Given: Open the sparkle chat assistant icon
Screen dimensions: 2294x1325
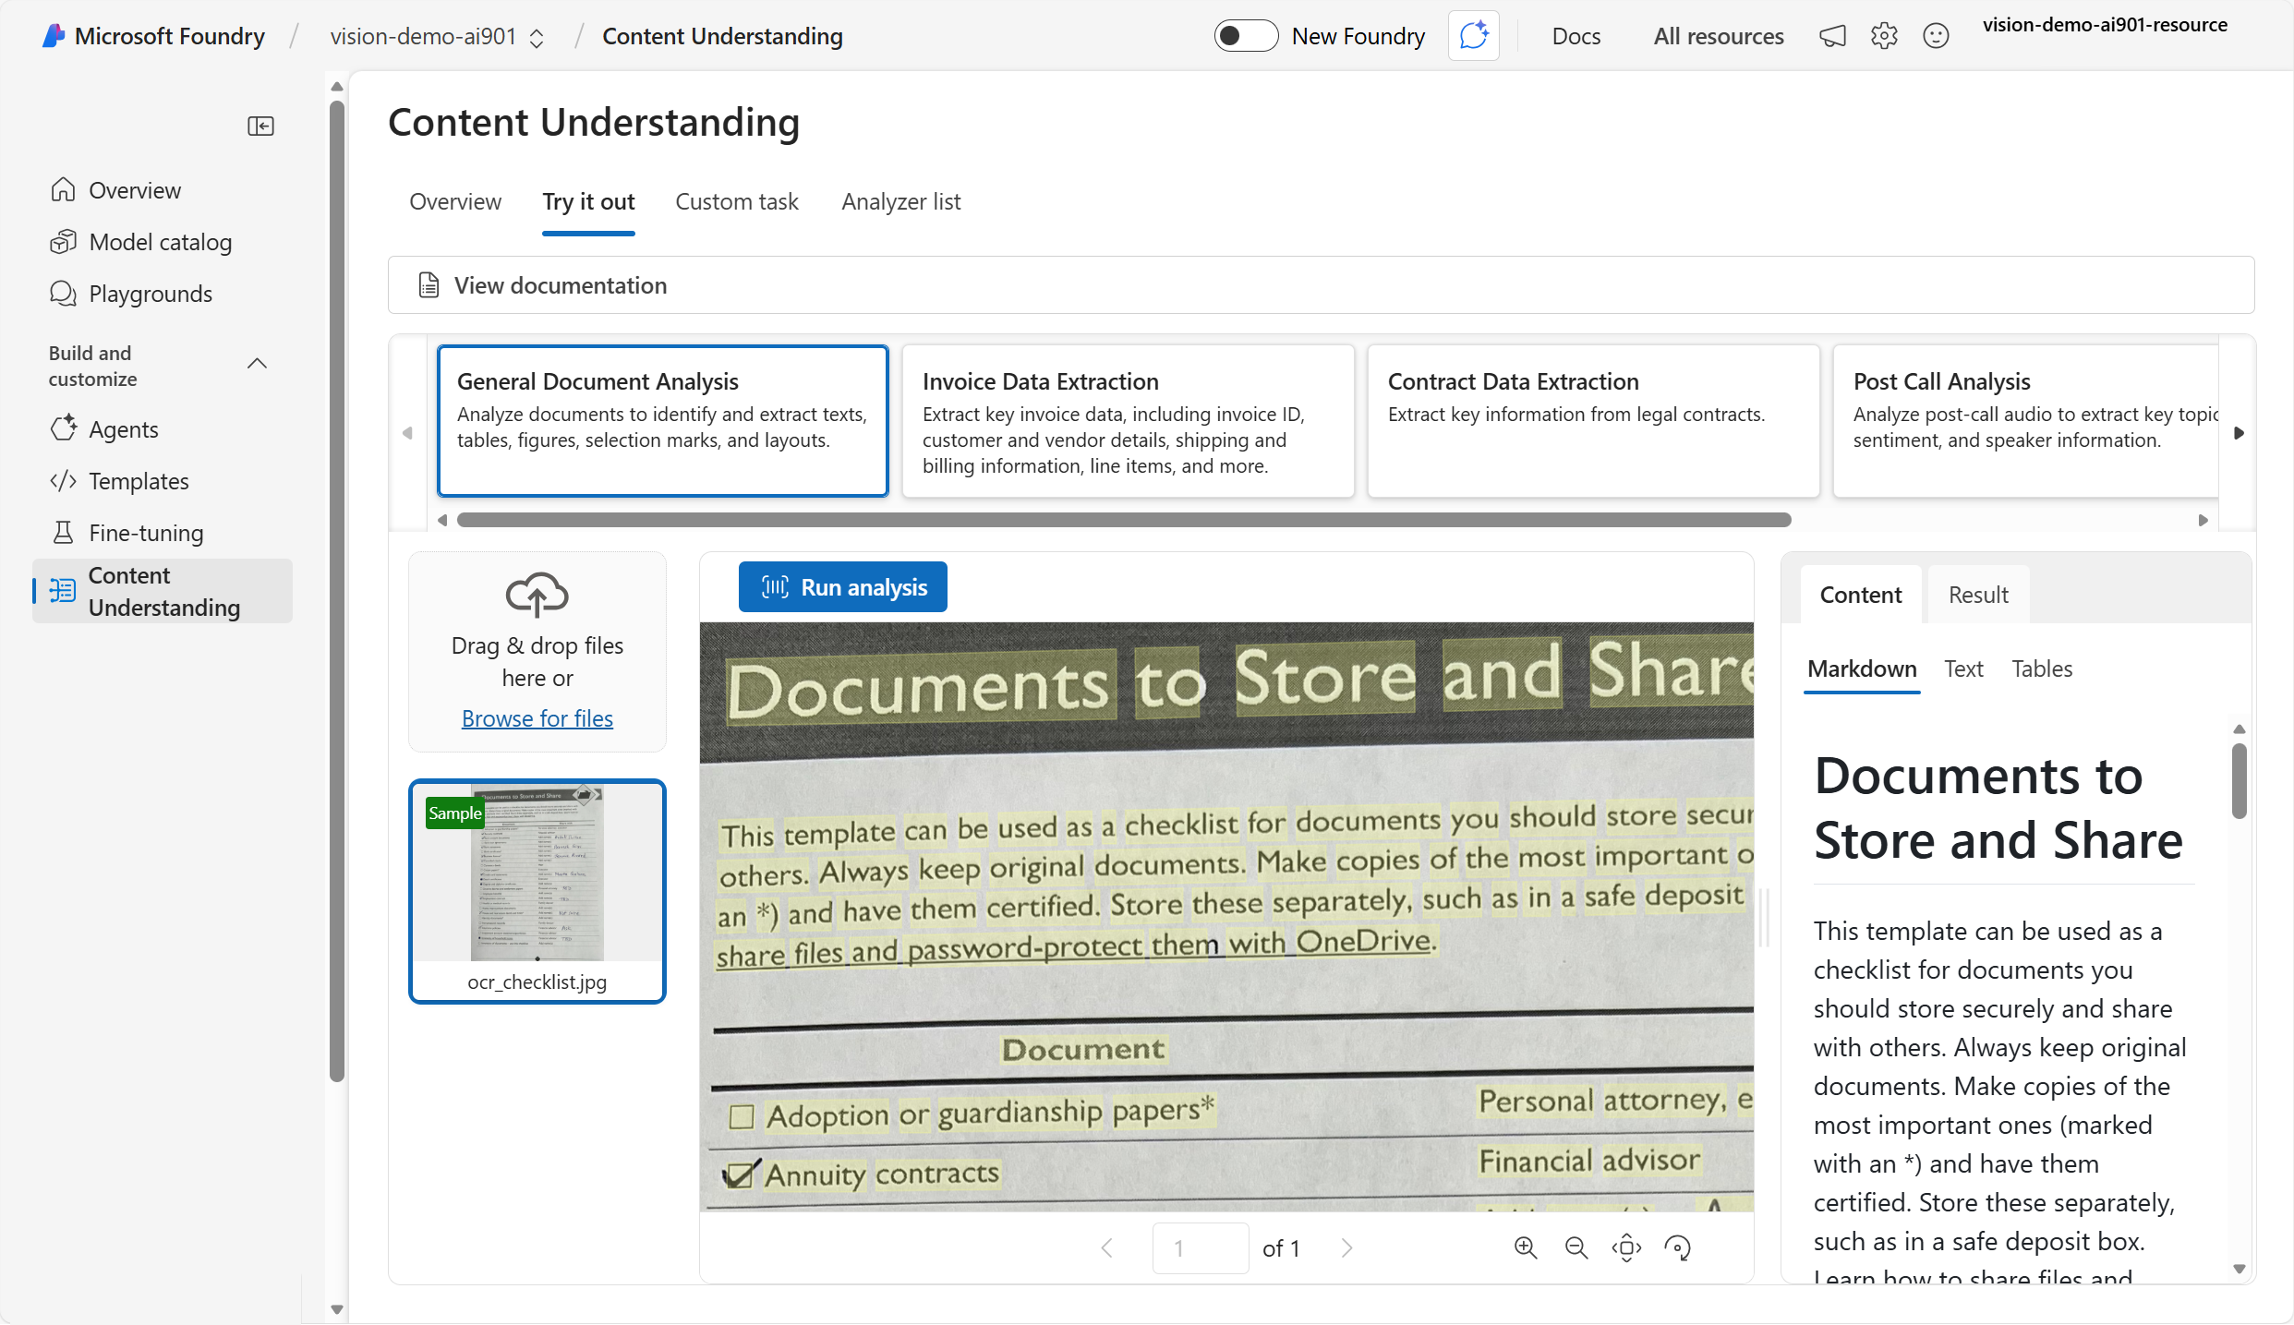Looking at the screenshot, I should 1473,36.
